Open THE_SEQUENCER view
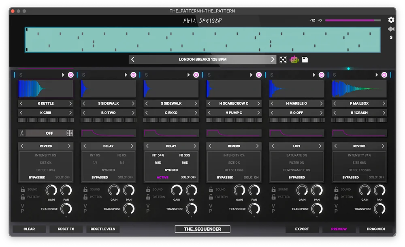 pos(202,229)
